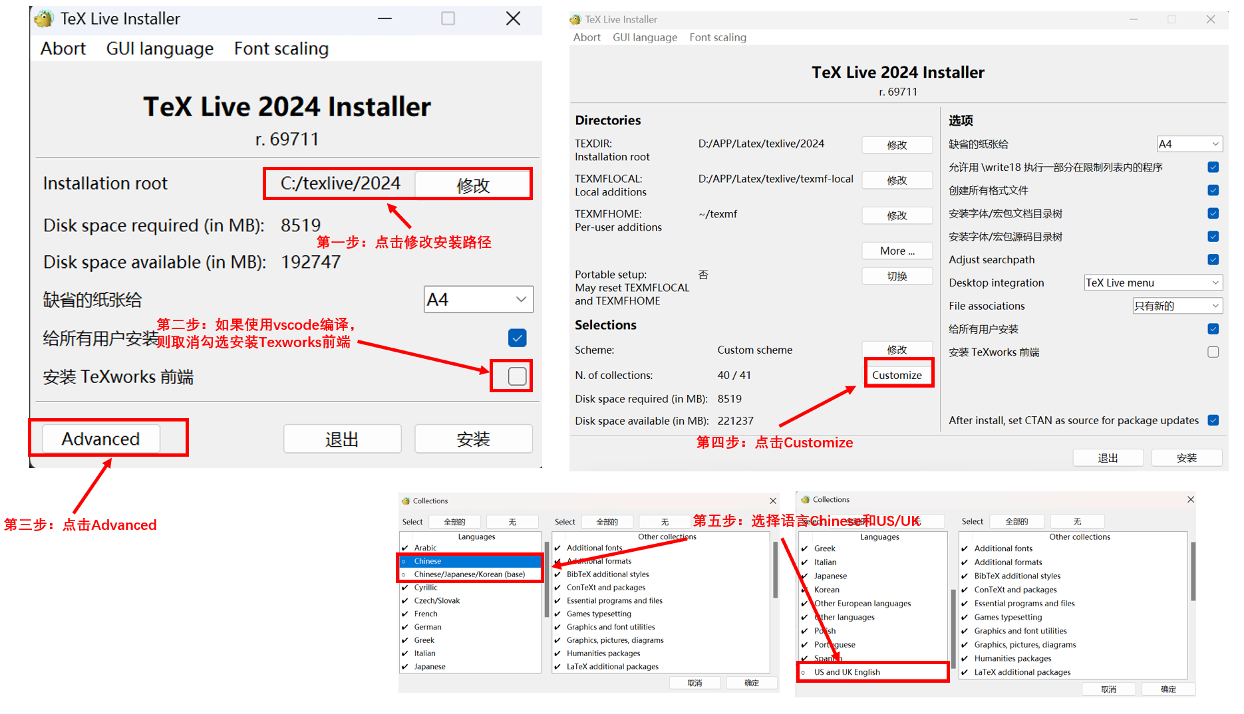
Task: Open the File associations dropdown
Action: (x=1177, y=306)
